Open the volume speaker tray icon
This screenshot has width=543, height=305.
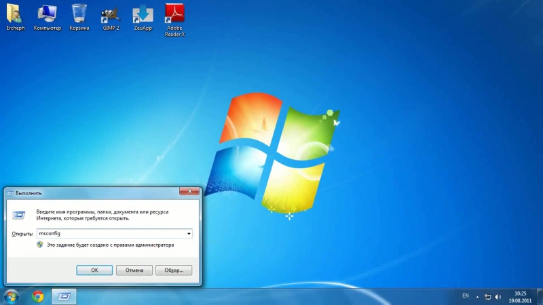pyautogui.click(x=498, y=297)
